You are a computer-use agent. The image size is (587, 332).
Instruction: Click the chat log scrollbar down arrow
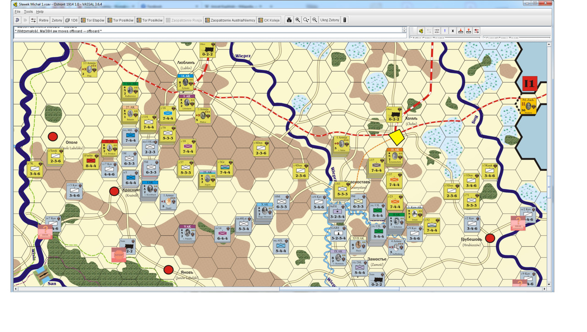click(404, 31)
